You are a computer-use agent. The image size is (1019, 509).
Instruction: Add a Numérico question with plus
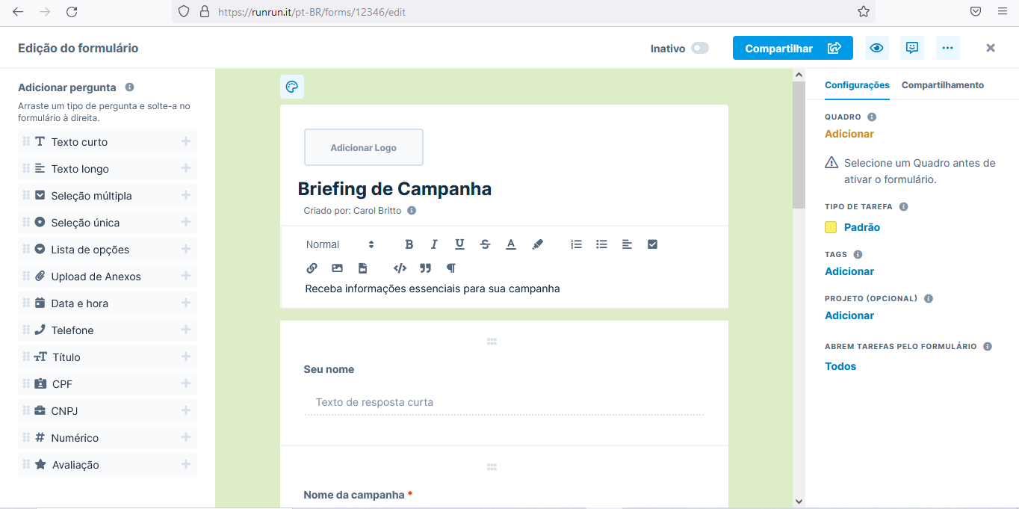click(x=186, y=437)
